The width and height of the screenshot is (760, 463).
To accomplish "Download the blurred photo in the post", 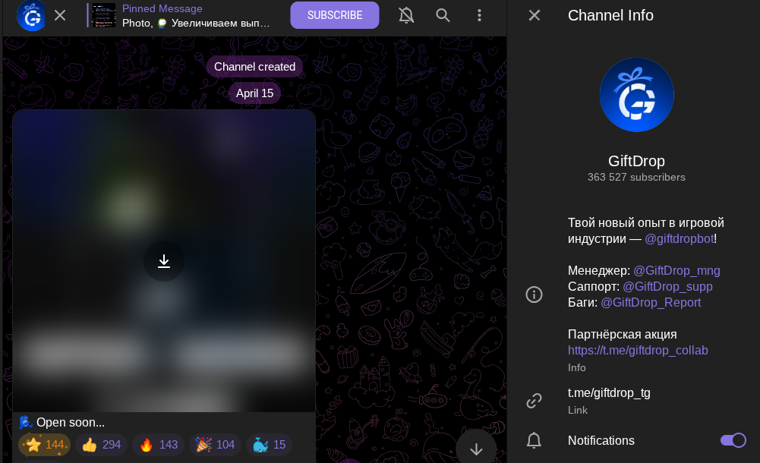I will click(x=164, y=261).
